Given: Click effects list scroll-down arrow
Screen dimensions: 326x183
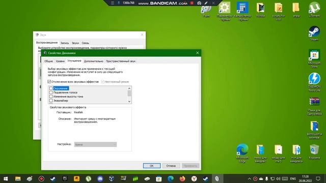Looking at the screenshot, I should (x=129, y=102).
